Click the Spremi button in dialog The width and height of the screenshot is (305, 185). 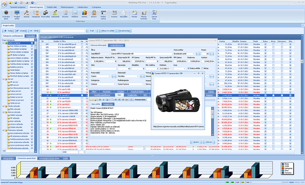(196, 142)
